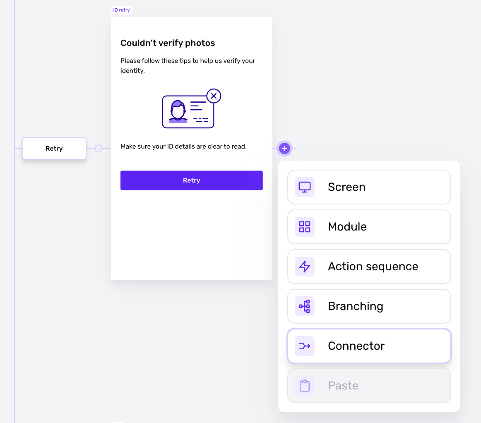The width and height of the screenshot is (481, 423).
Task: Click the Module grid icon
Action: coord(305,227)
